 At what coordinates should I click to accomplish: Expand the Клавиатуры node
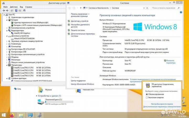tap(7, 44)
